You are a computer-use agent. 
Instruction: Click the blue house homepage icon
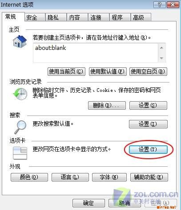[20, 41]
